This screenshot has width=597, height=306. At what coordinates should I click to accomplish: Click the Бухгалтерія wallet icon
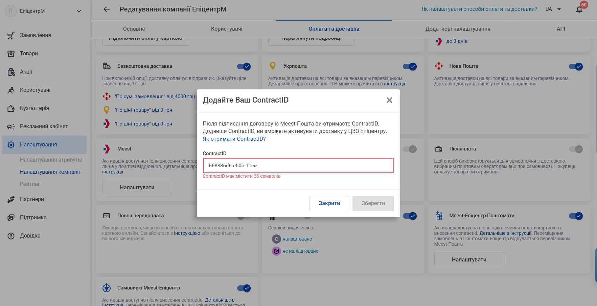[x=11, y=108]
